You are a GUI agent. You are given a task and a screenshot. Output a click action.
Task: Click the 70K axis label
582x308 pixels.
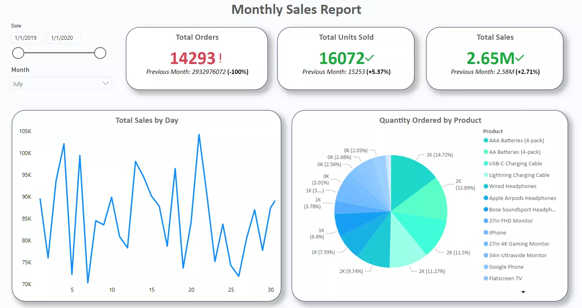[x=27, y=284]
